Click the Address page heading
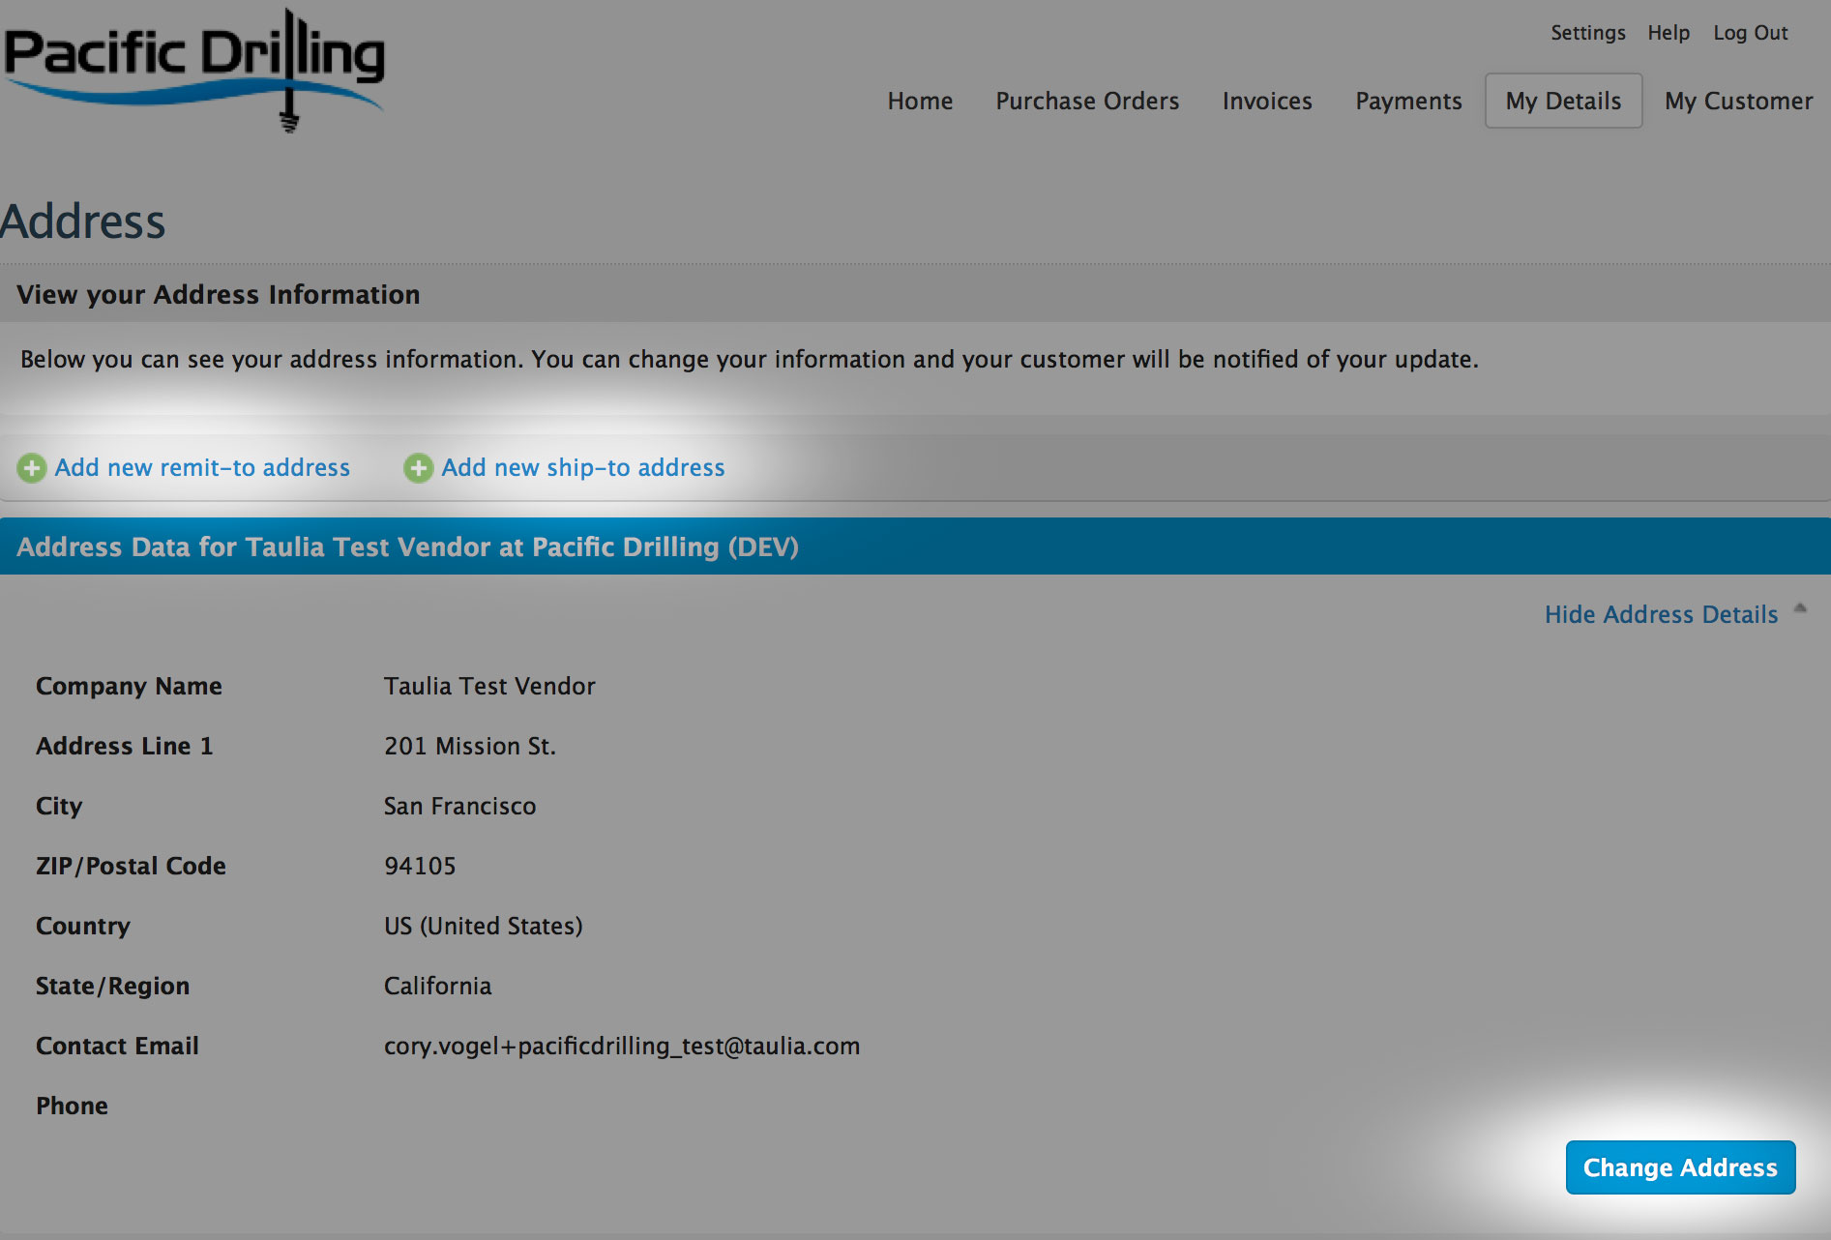 [83, 221]
